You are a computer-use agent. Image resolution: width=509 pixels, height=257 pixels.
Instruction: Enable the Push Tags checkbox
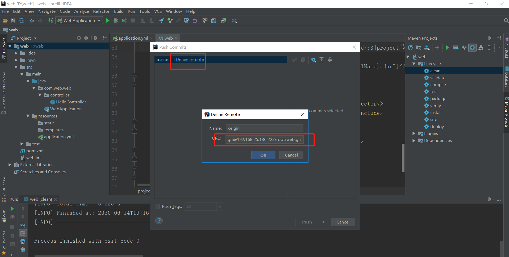point(157,207)
